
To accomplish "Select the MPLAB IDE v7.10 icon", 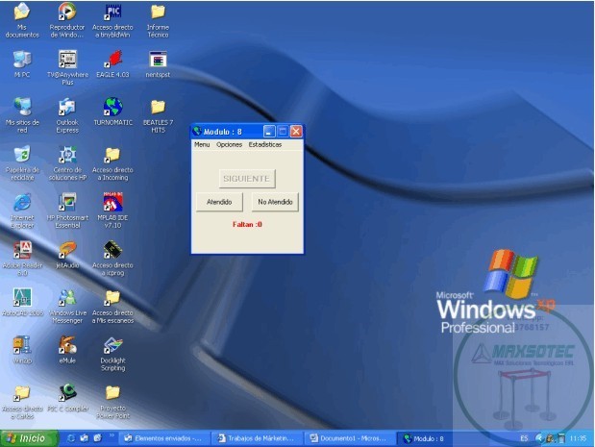I will pyautogui.click(x=112, y=203).
